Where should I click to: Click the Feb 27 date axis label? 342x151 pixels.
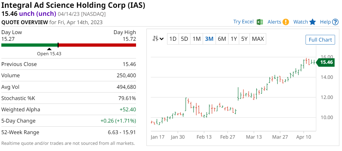click(227, 137)
